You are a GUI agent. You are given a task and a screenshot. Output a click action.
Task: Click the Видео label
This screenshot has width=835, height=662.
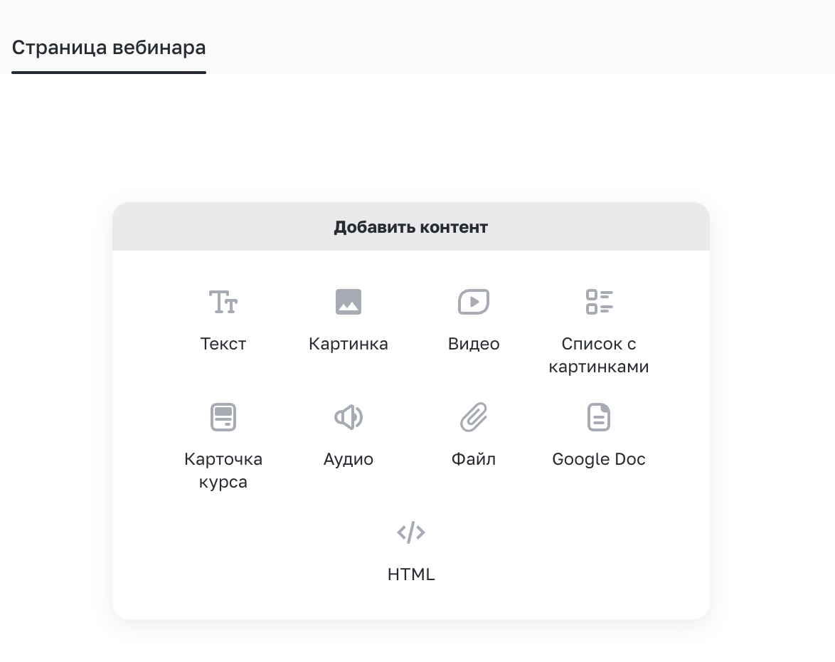click(x=474, y=344)
